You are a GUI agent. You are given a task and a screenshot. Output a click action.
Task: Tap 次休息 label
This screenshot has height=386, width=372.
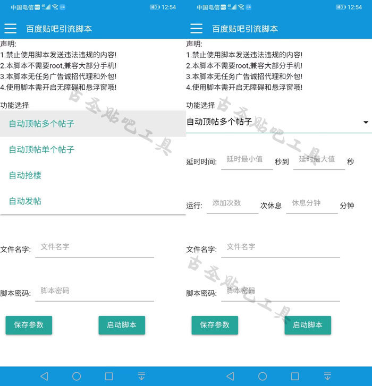point(270,205)
